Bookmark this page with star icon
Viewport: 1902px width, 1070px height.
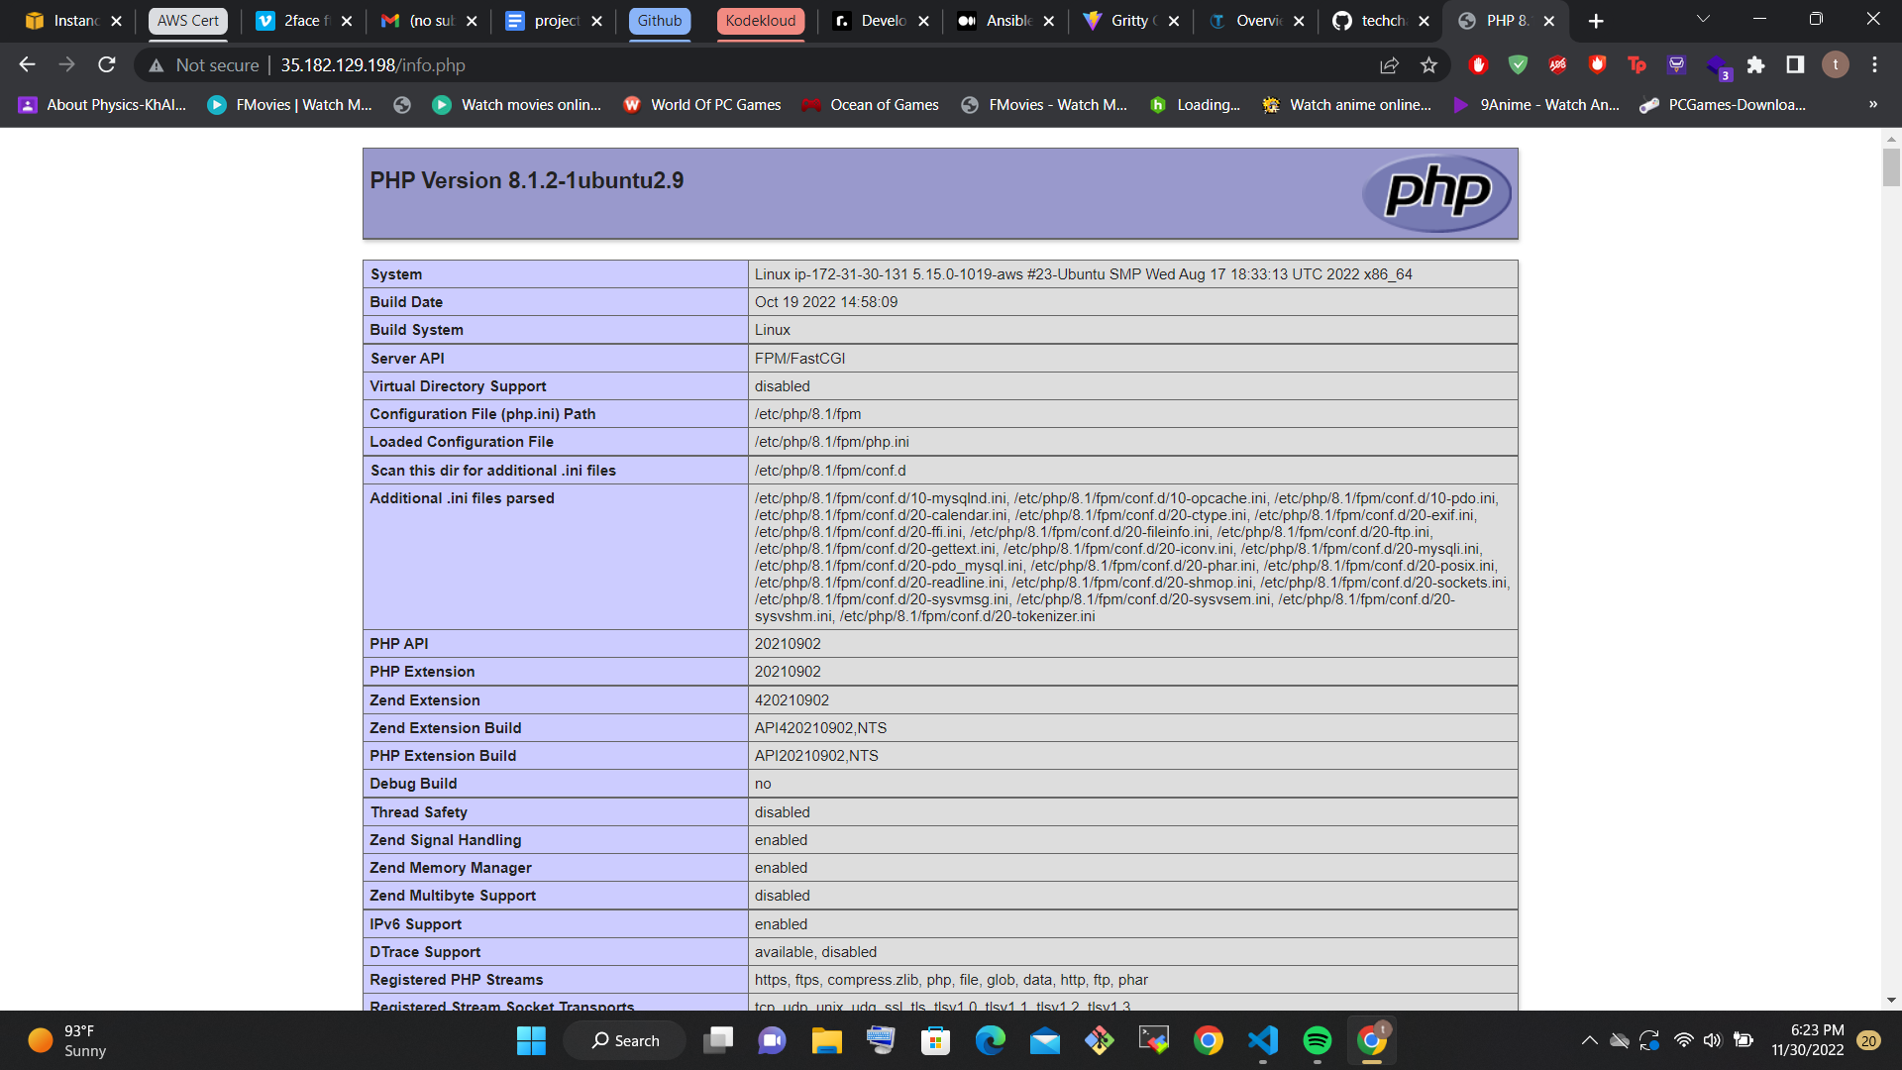click(1428, 65)
